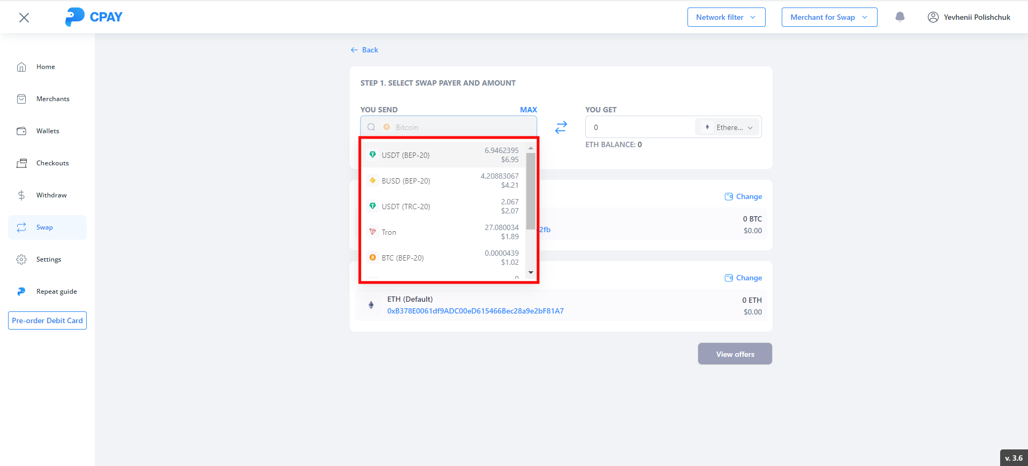The width and height of the screenshot is (1028, 466).
Task: Choose Tron from the currency list
Action: point(389,232)
